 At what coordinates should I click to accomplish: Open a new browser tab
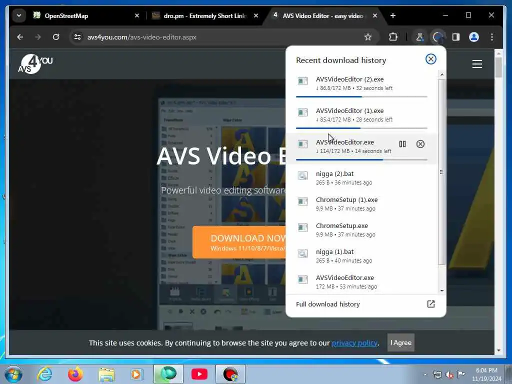click(393, 15)
